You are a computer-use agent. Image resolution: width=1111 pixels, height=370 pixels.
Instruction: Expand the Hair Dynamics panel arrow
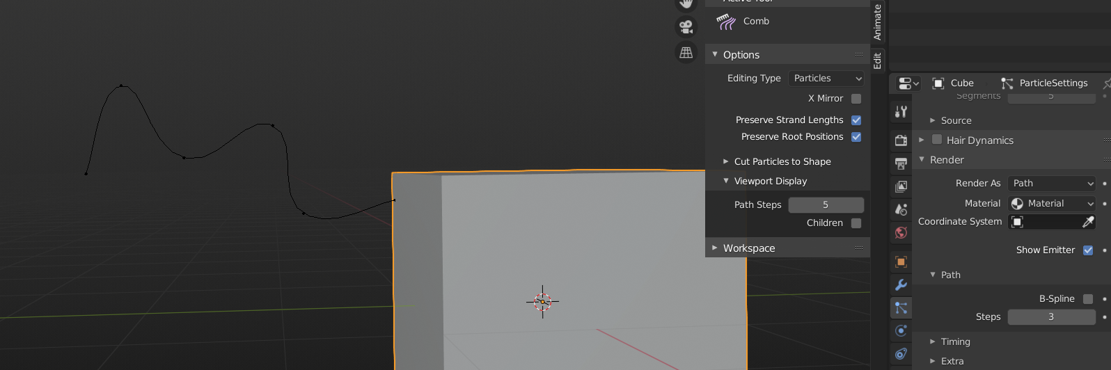coord(922,140)
